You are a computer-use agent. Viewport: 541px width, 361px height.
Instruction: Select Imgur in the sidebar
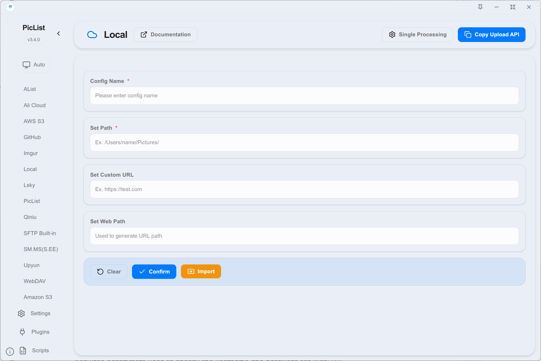31,153
